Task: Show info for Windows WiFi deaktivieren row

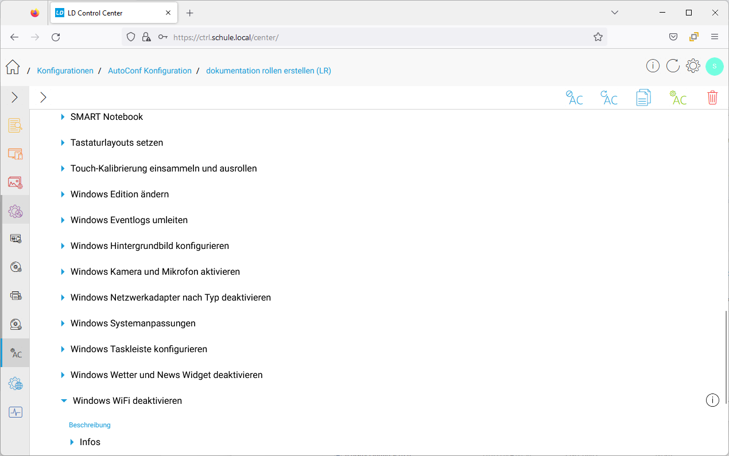Action: (712, 400)
